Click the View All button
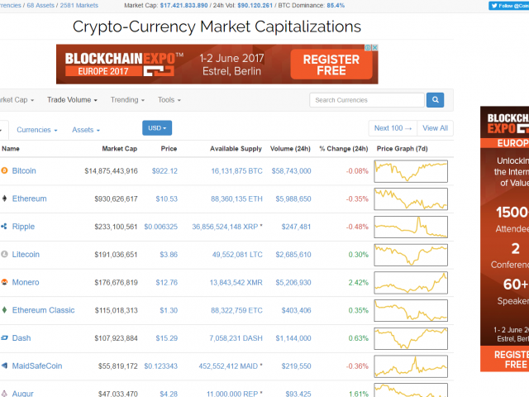The image size is (529, 397). point(436,128)
